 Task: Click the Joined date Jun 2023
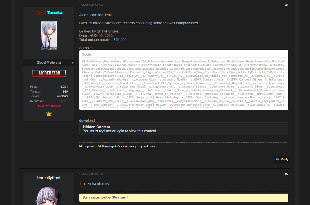tap(62, 96)
